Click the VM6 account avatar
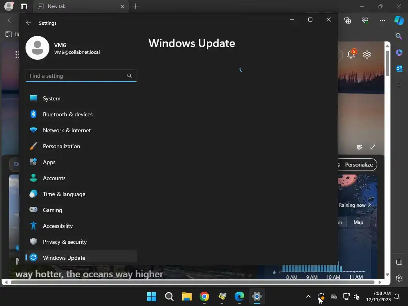The height and width of the screenshot is (306, 408). (x=37, y=48)
